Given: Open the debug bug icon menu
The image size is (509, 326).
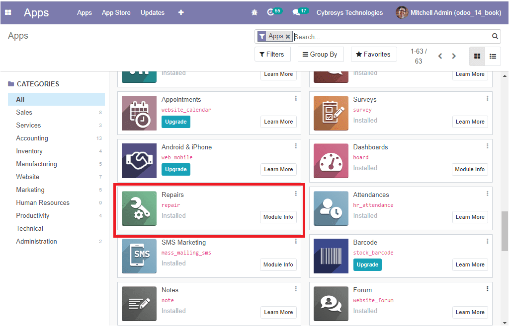Looking at the screenshot, I should [x=254, y=12].
